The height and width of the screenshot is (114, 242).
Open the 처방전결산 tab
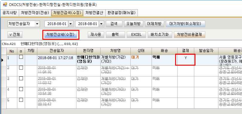click(x=94, y=13)
